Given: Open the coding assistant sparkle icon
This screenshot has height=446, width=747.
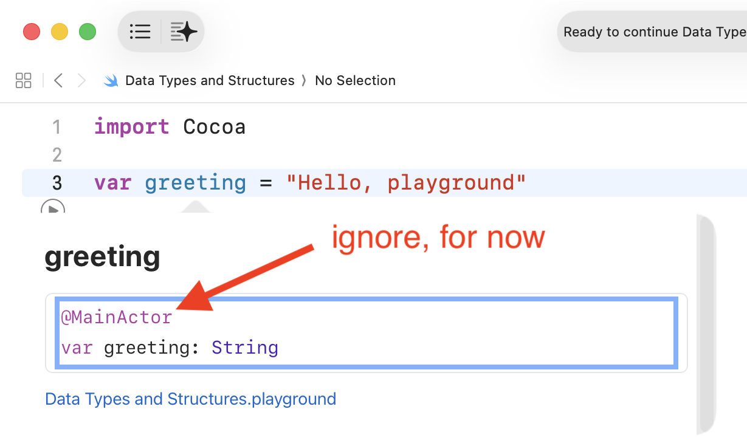Looking at the screenshot, I should point(184,32).
